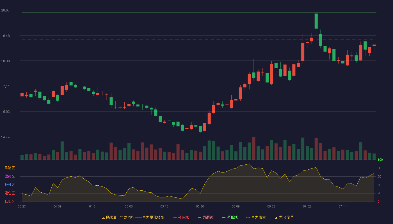Click the yellow dashed 主力成本 cost line
This screenshot has width=393, height=224.
(x=199, y=39)
